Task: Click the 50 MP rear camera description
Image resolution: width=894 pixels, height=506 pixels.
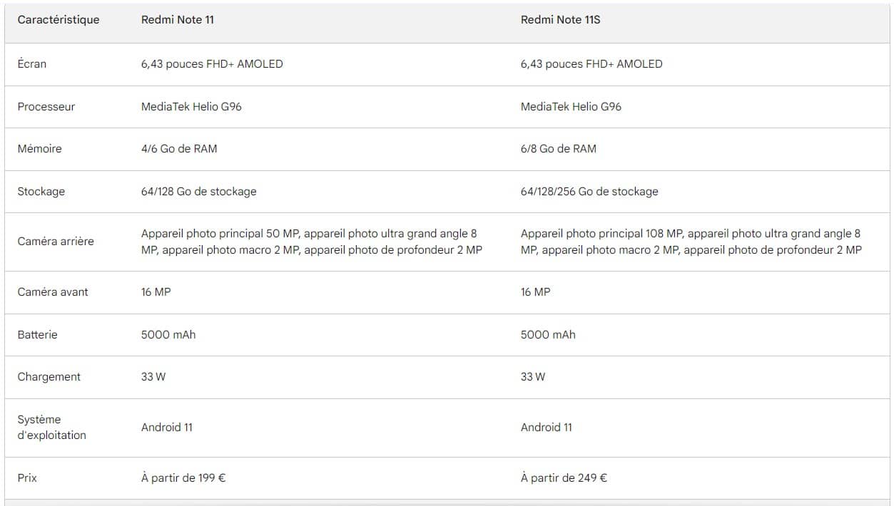Action: [312, 242]
